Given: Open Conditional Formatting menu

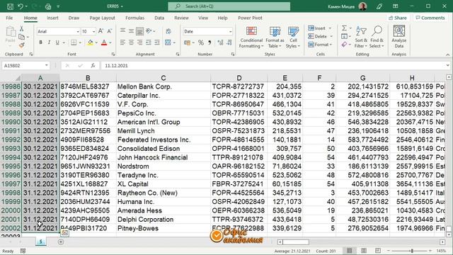Looking at the screenshot, I should click(251, 38).
